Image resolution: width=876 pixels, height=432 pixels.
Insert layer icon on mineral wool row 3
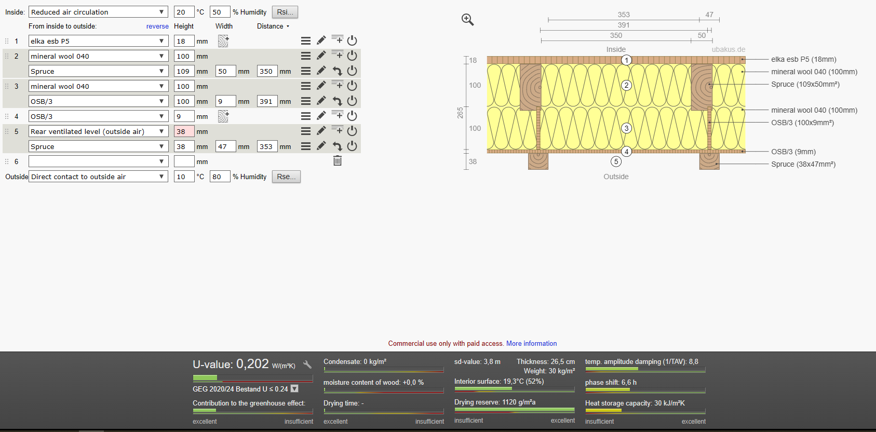[x=337, y=85]
